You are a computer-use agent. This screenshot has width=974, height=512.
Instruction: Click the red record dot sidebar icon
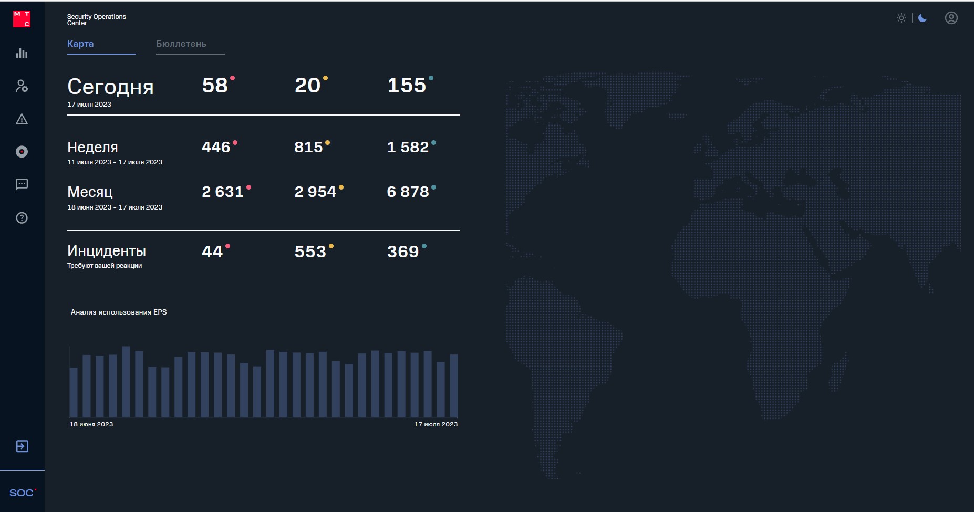(x=22, y=152)
